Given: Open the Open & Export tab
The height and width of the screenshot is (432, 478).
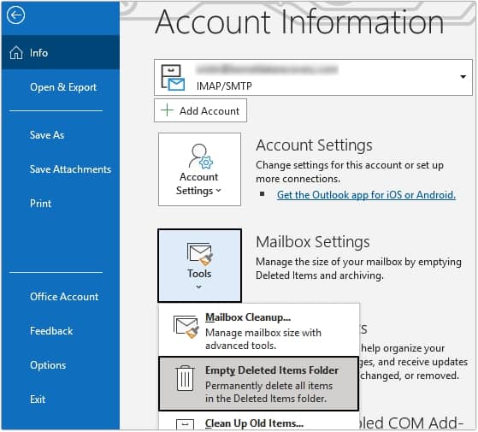Looking at the screenshot, I should [x=63, y=87].
